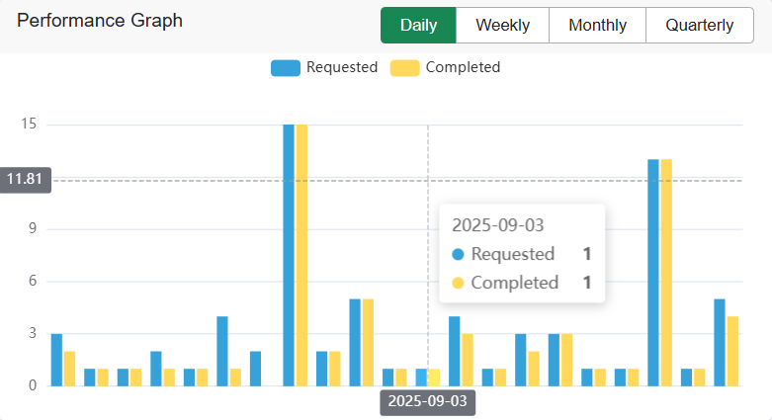The width and height of the screenshot is (772, 420).
Task: Click the tallest blue Requested bar at 15
Action: [289, 255]
